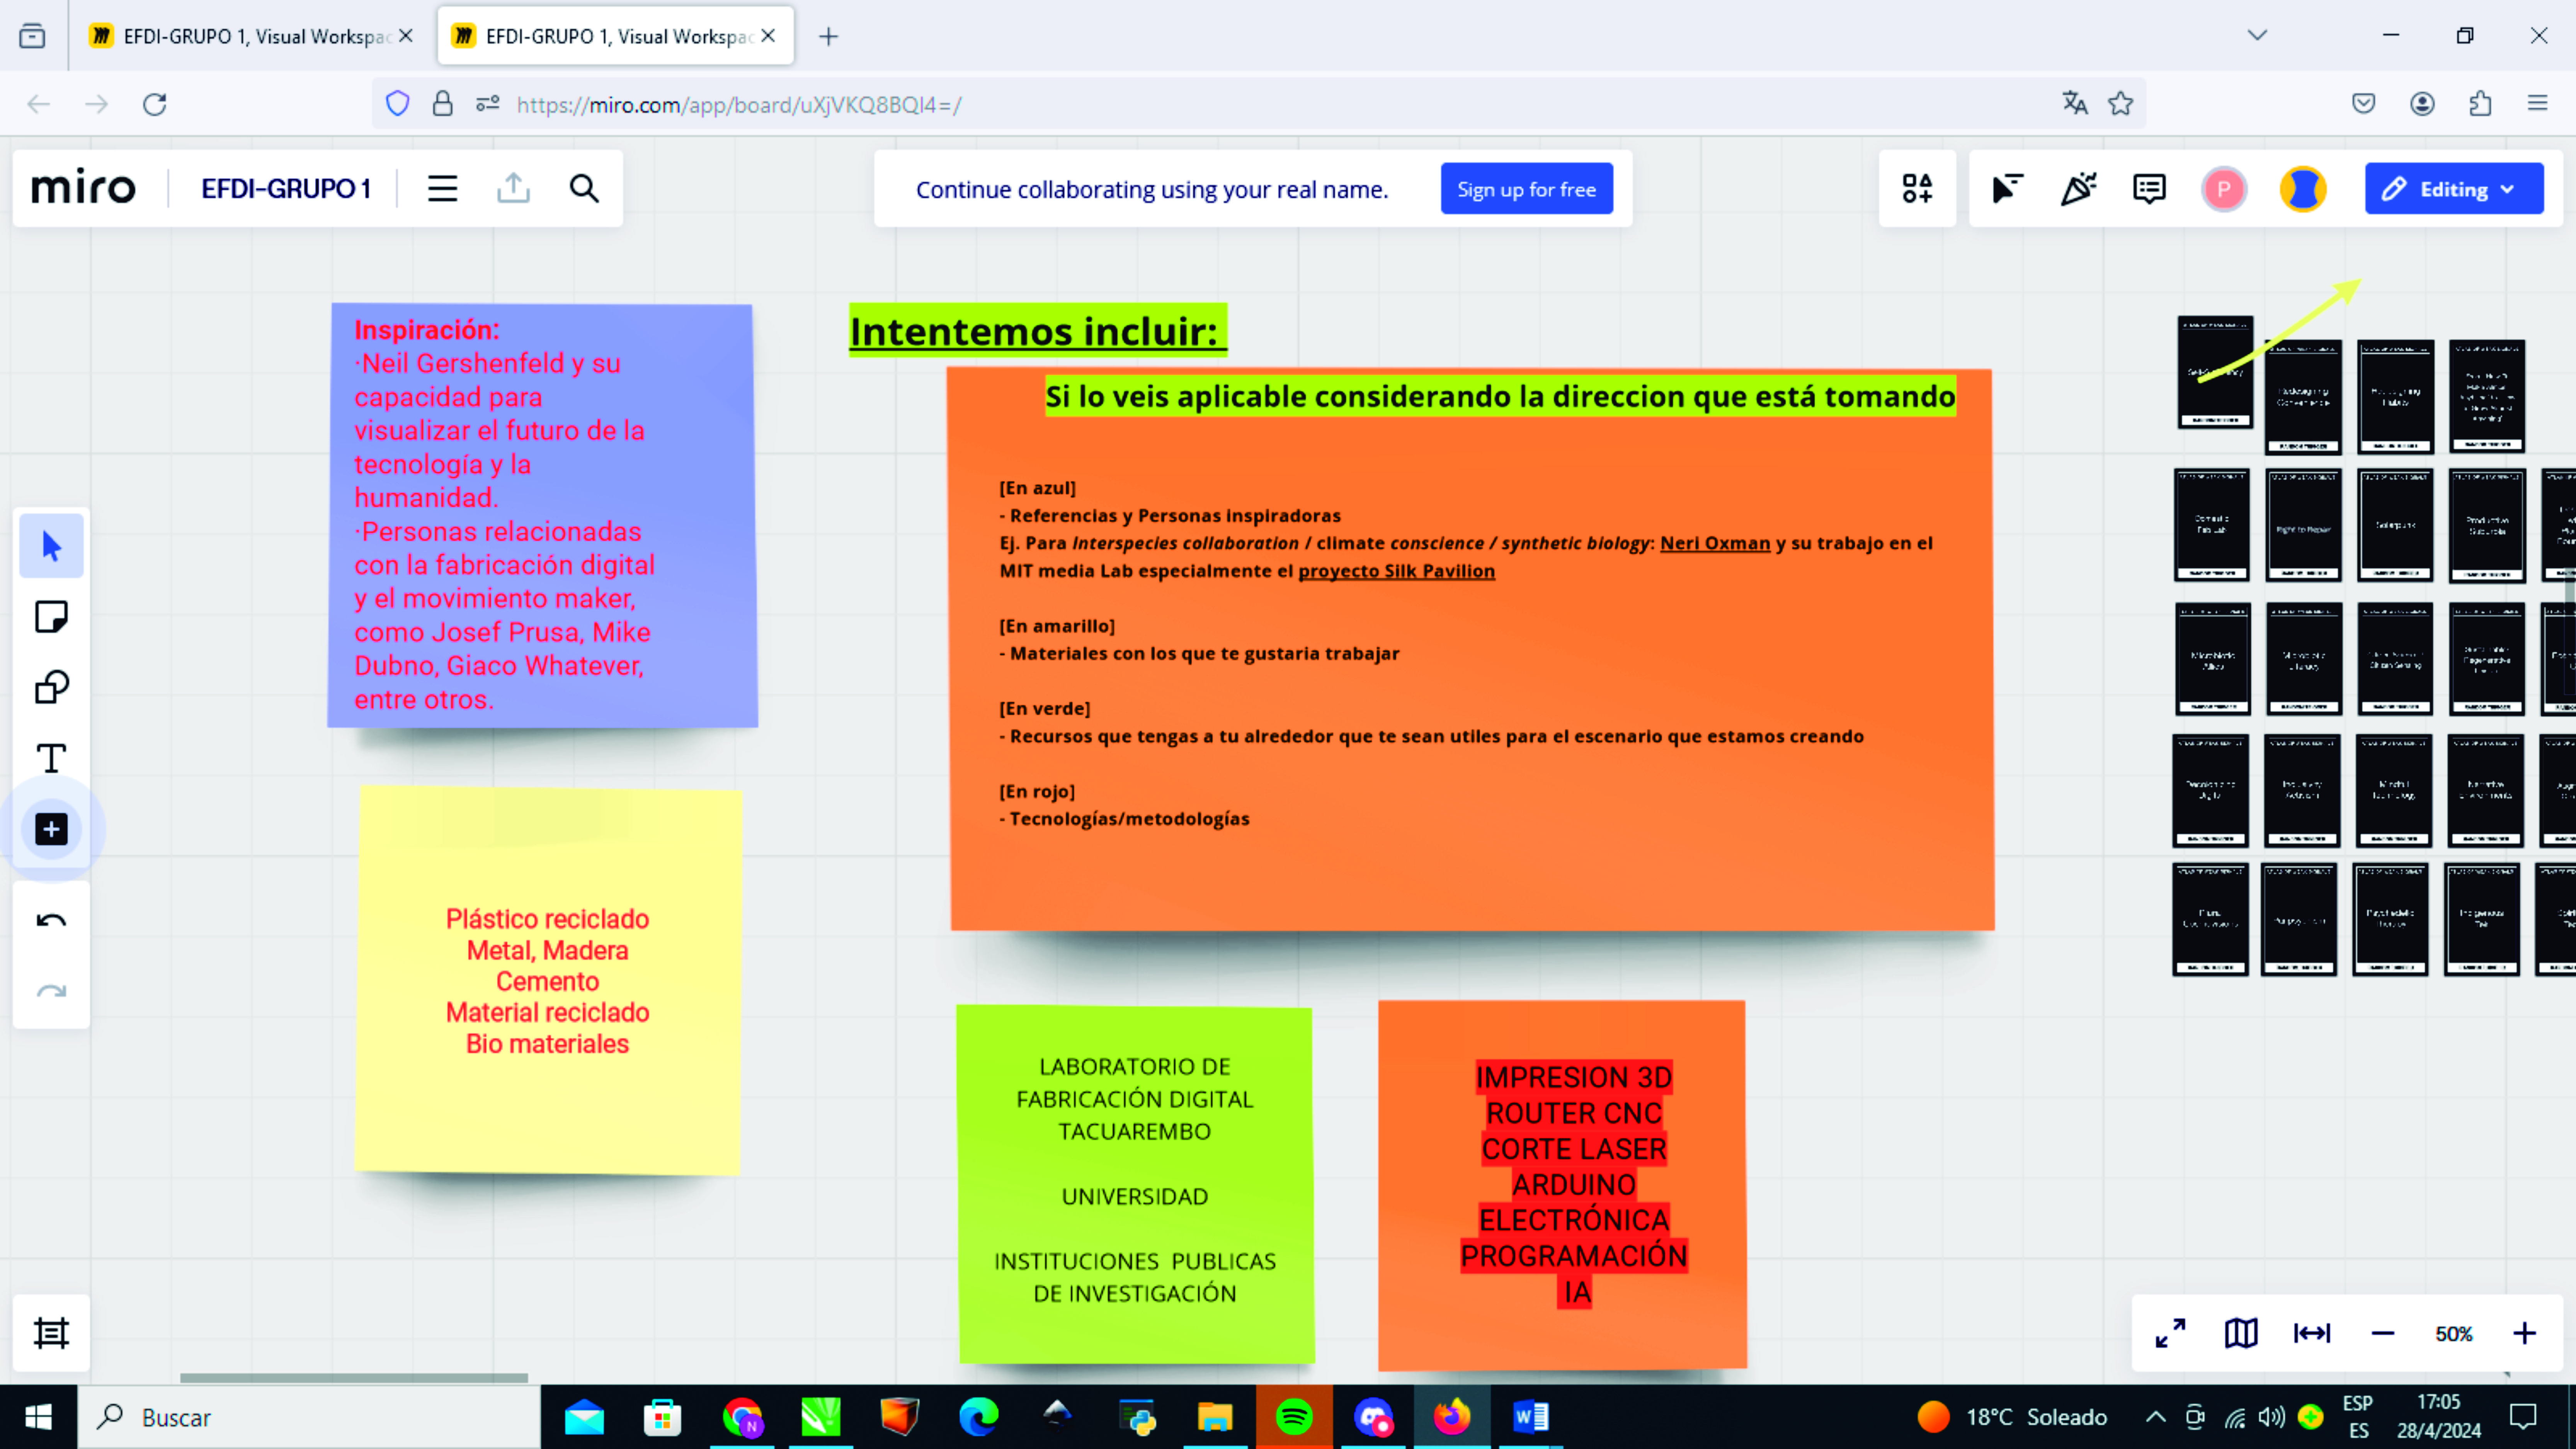This screenshot has height=1449, width=2576.
Task: Expand the list all tabs chevron
Action: coord(2257,36)
